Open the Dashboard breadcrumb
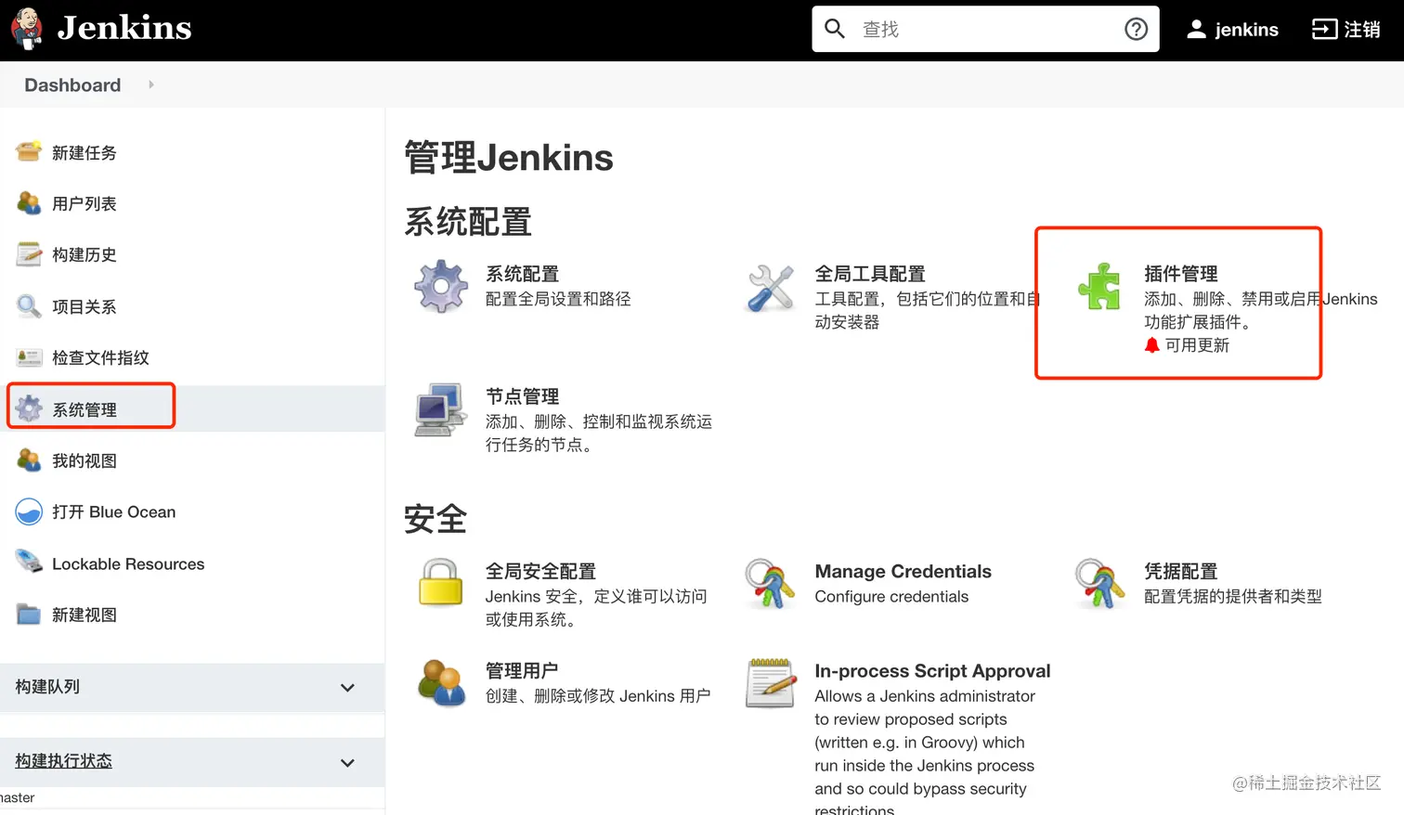This screenshot has height=815, width=1404. point(71,84)
